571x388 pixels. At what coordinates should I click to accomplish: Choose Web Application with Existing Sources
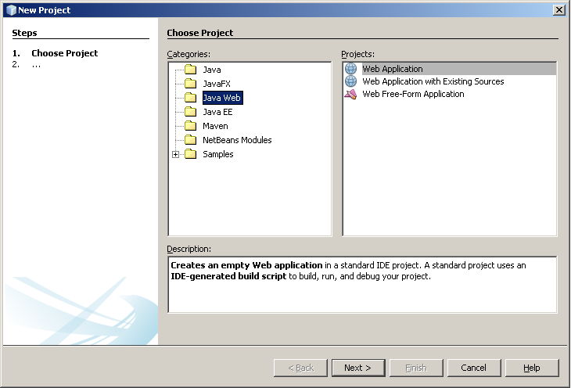pyautogui.click(x=433, y=81)
